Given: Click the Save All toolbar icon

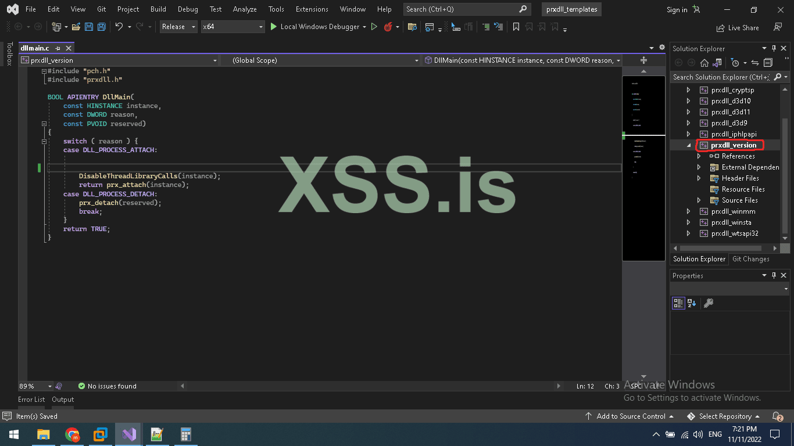Looking at the screenshot, I should 102,27.
